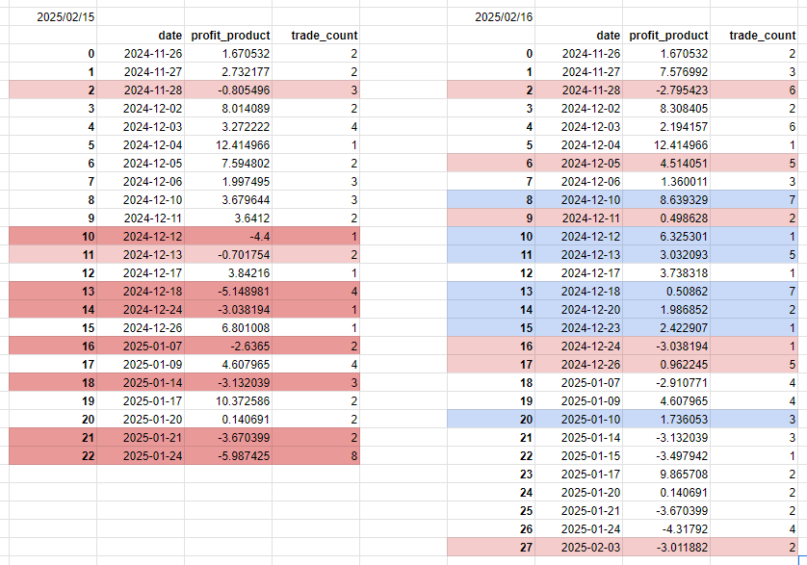Screen dimensions: 807x565
Task: Click the date cell 2025-02-03
Action: point(579,547)
